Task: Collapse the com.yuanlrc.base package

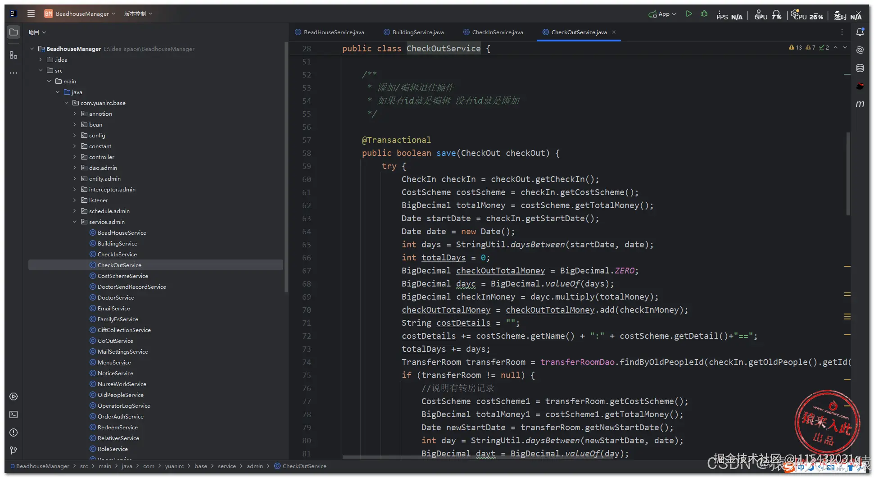Action: click(x=66, y=103)
